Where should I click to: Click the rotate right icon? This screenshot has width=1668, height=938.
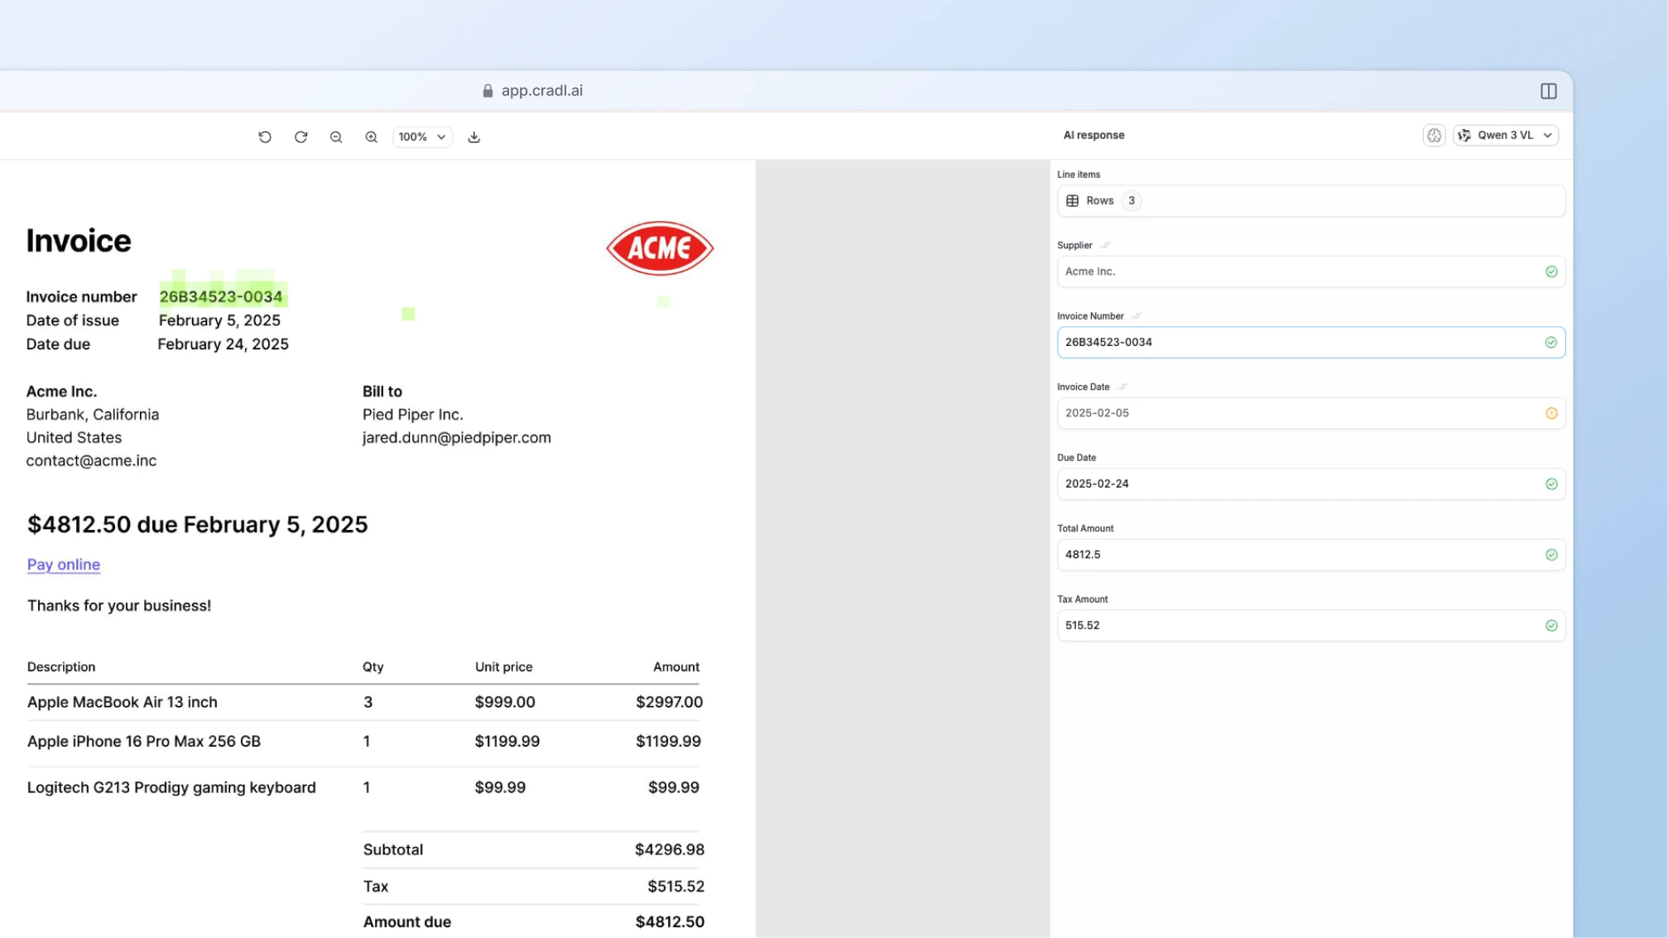click(300, 137)
